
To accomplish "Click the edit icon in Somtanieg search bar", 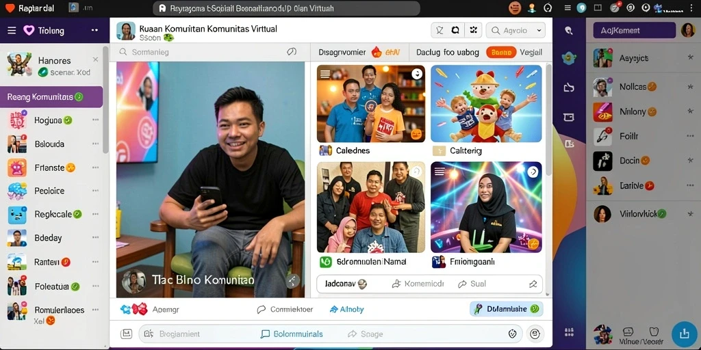I will tap(292, 52).
